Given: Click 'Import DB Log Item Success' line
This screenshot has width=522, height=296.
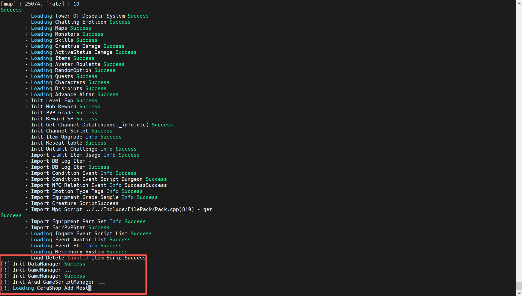Looking at the screenshot, I should [67, 167].
